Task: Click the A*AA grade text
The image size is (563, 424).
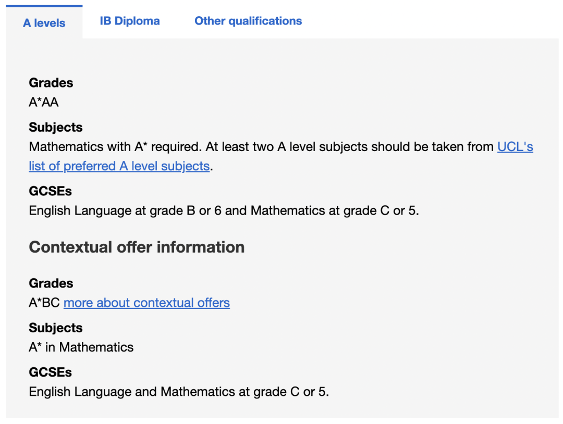Action: coord(43,102)
